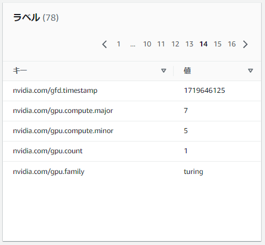Screen dimensions: 265x245
Task: Click current page 14
Action: 203,44
